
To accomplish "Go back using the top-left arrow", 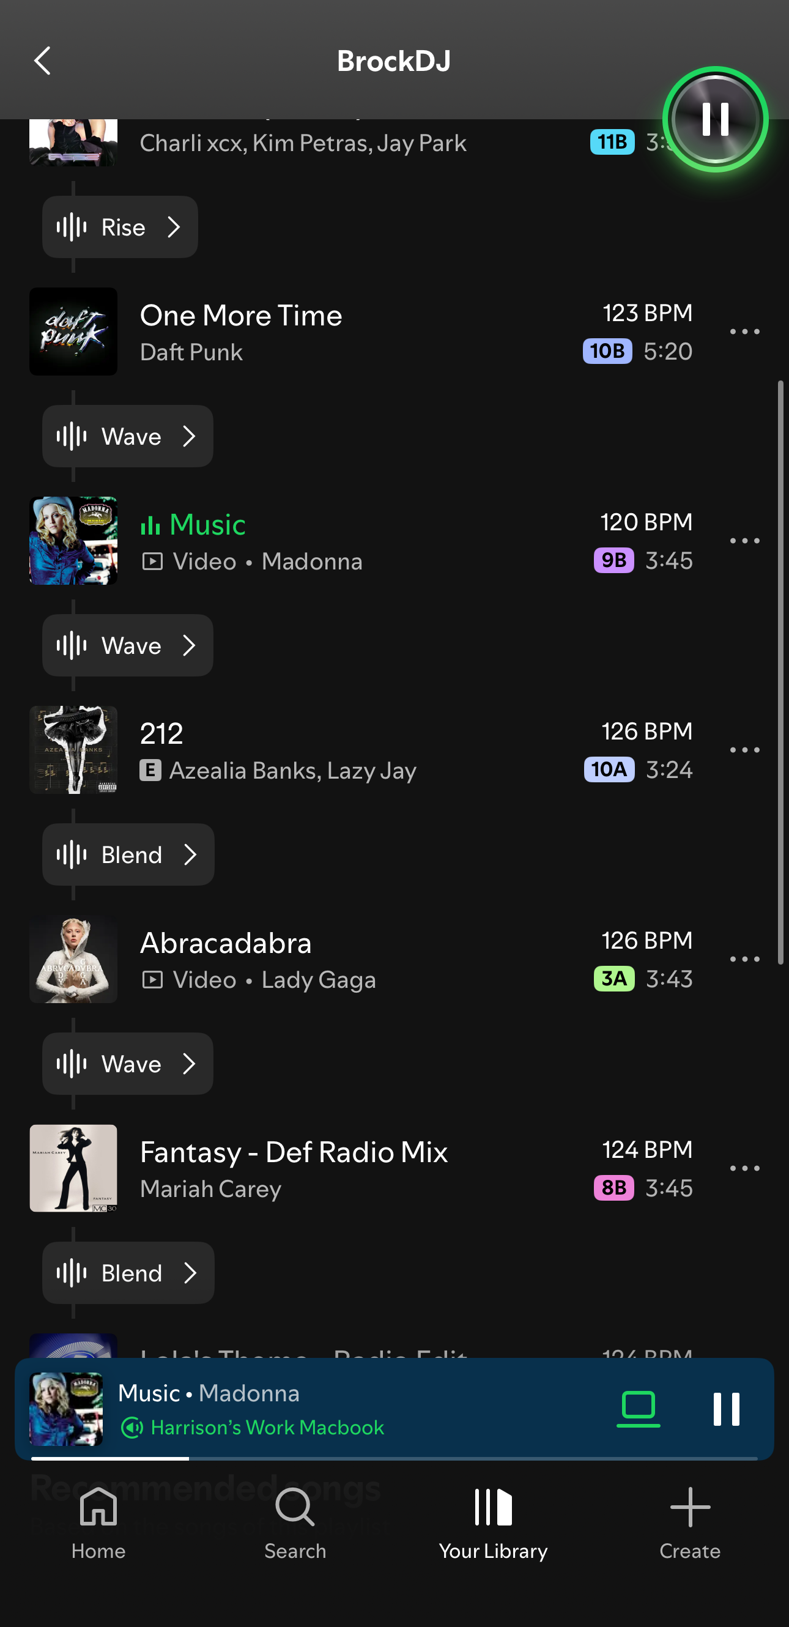I will 42,61.
